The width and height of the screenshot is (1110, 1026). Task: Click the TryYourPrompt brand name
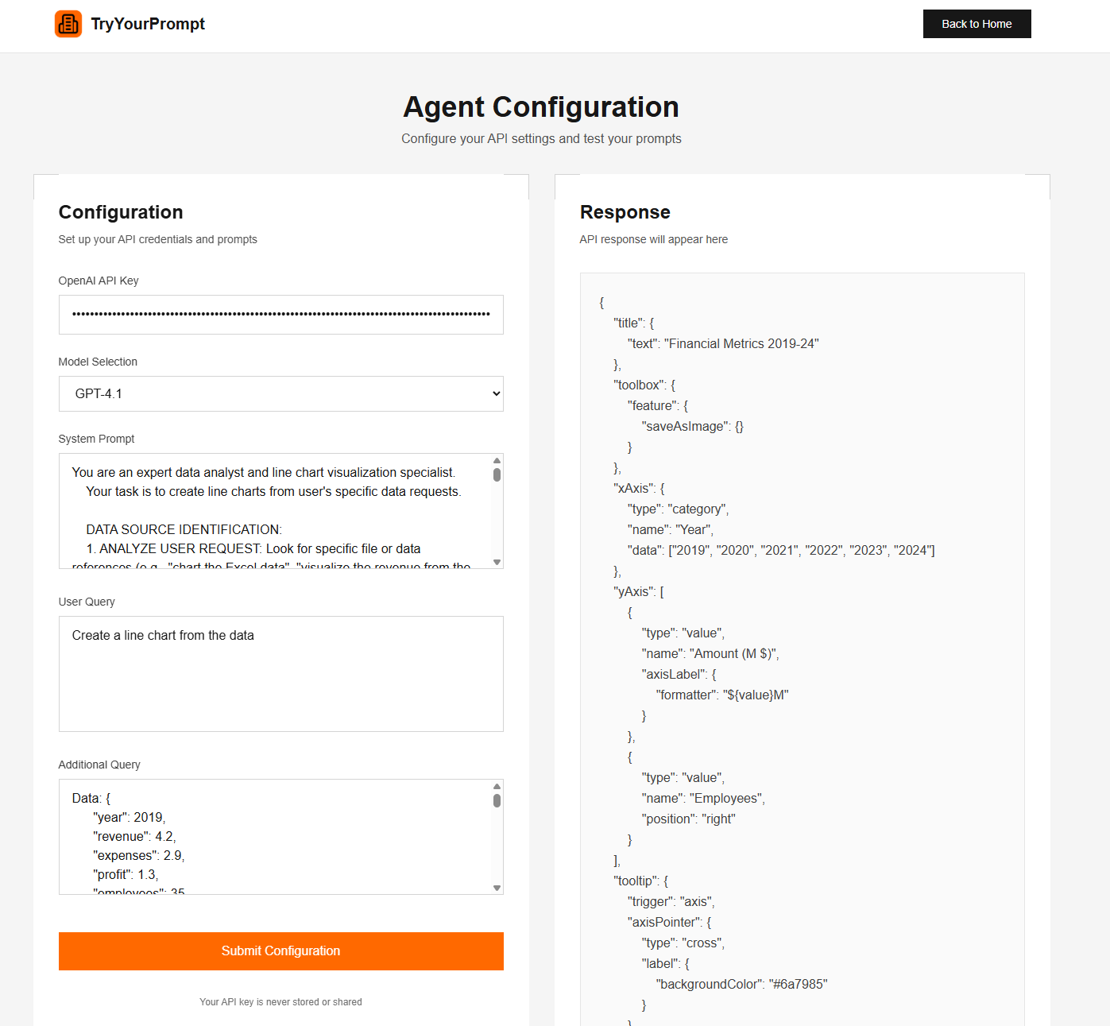(148, 24)
